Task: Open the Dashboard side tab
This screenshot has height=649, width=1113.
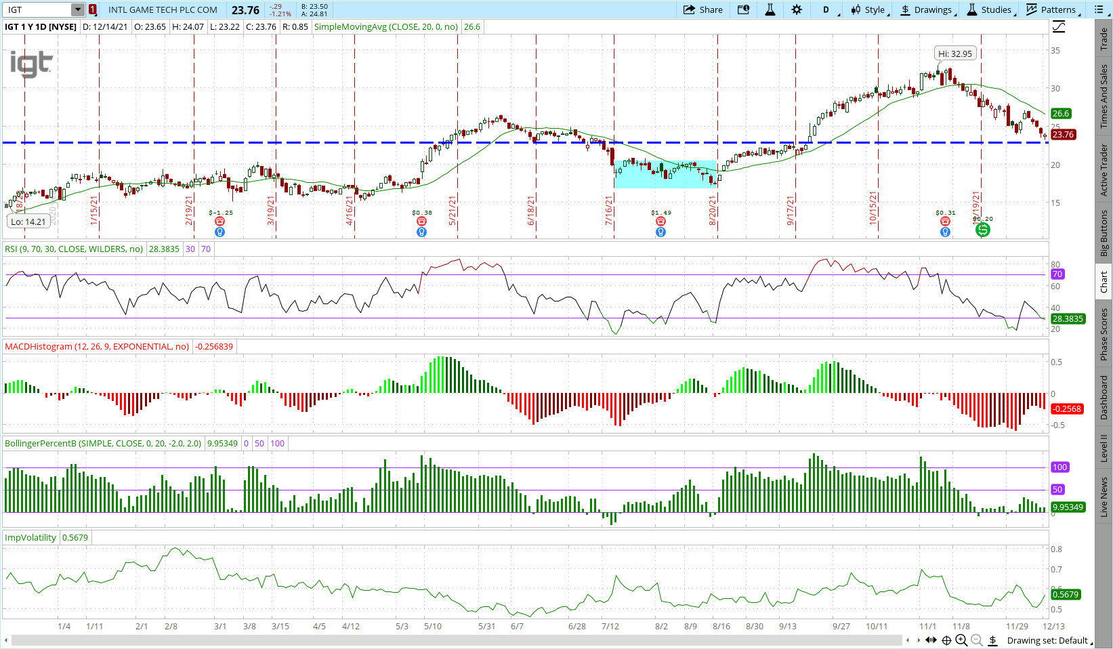Action: (1104, 397)
